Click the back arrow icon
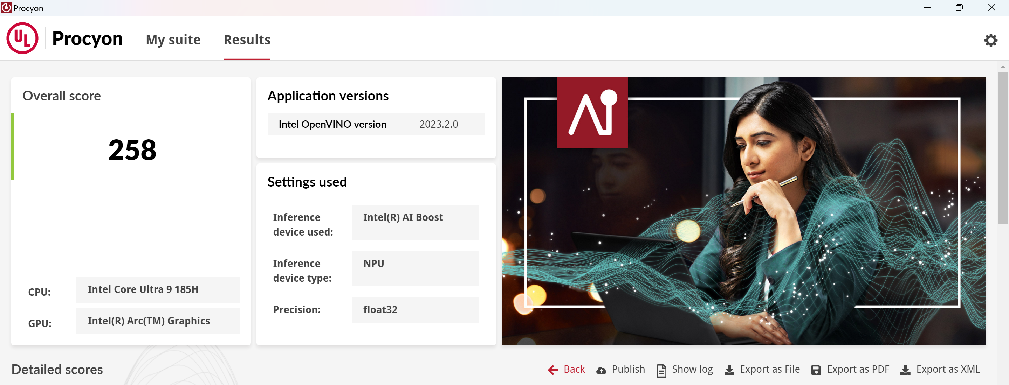 coord(553,370)
